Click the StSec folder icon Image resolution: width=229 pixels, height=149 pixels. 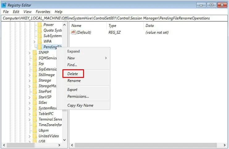(x=35, y=103)
